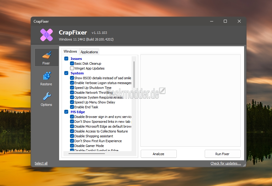The height and width of the screenshot is (186, 272).
Task: Select the Issues category label
Action: pos(76,59)
